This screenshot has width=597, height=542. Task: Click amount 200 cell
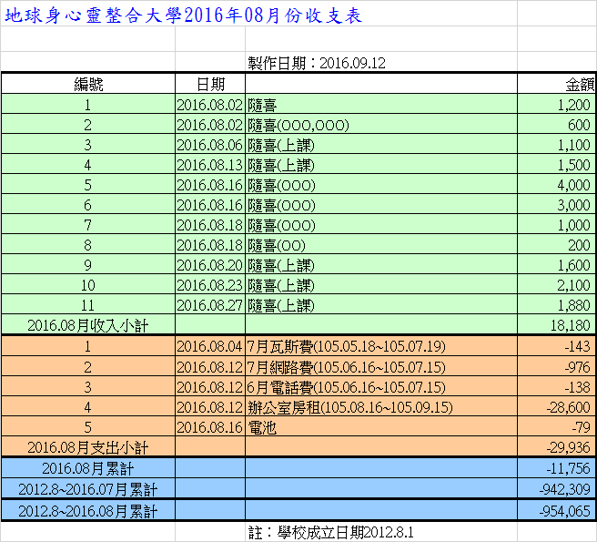tap(556, 245)
